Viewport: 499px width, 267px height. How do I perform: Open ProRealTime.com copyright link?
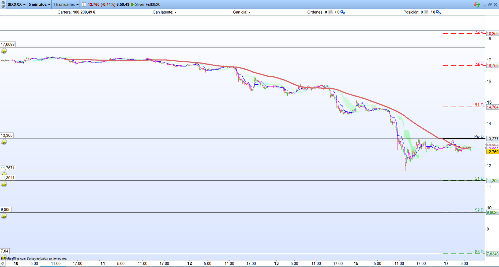[15, 258]
